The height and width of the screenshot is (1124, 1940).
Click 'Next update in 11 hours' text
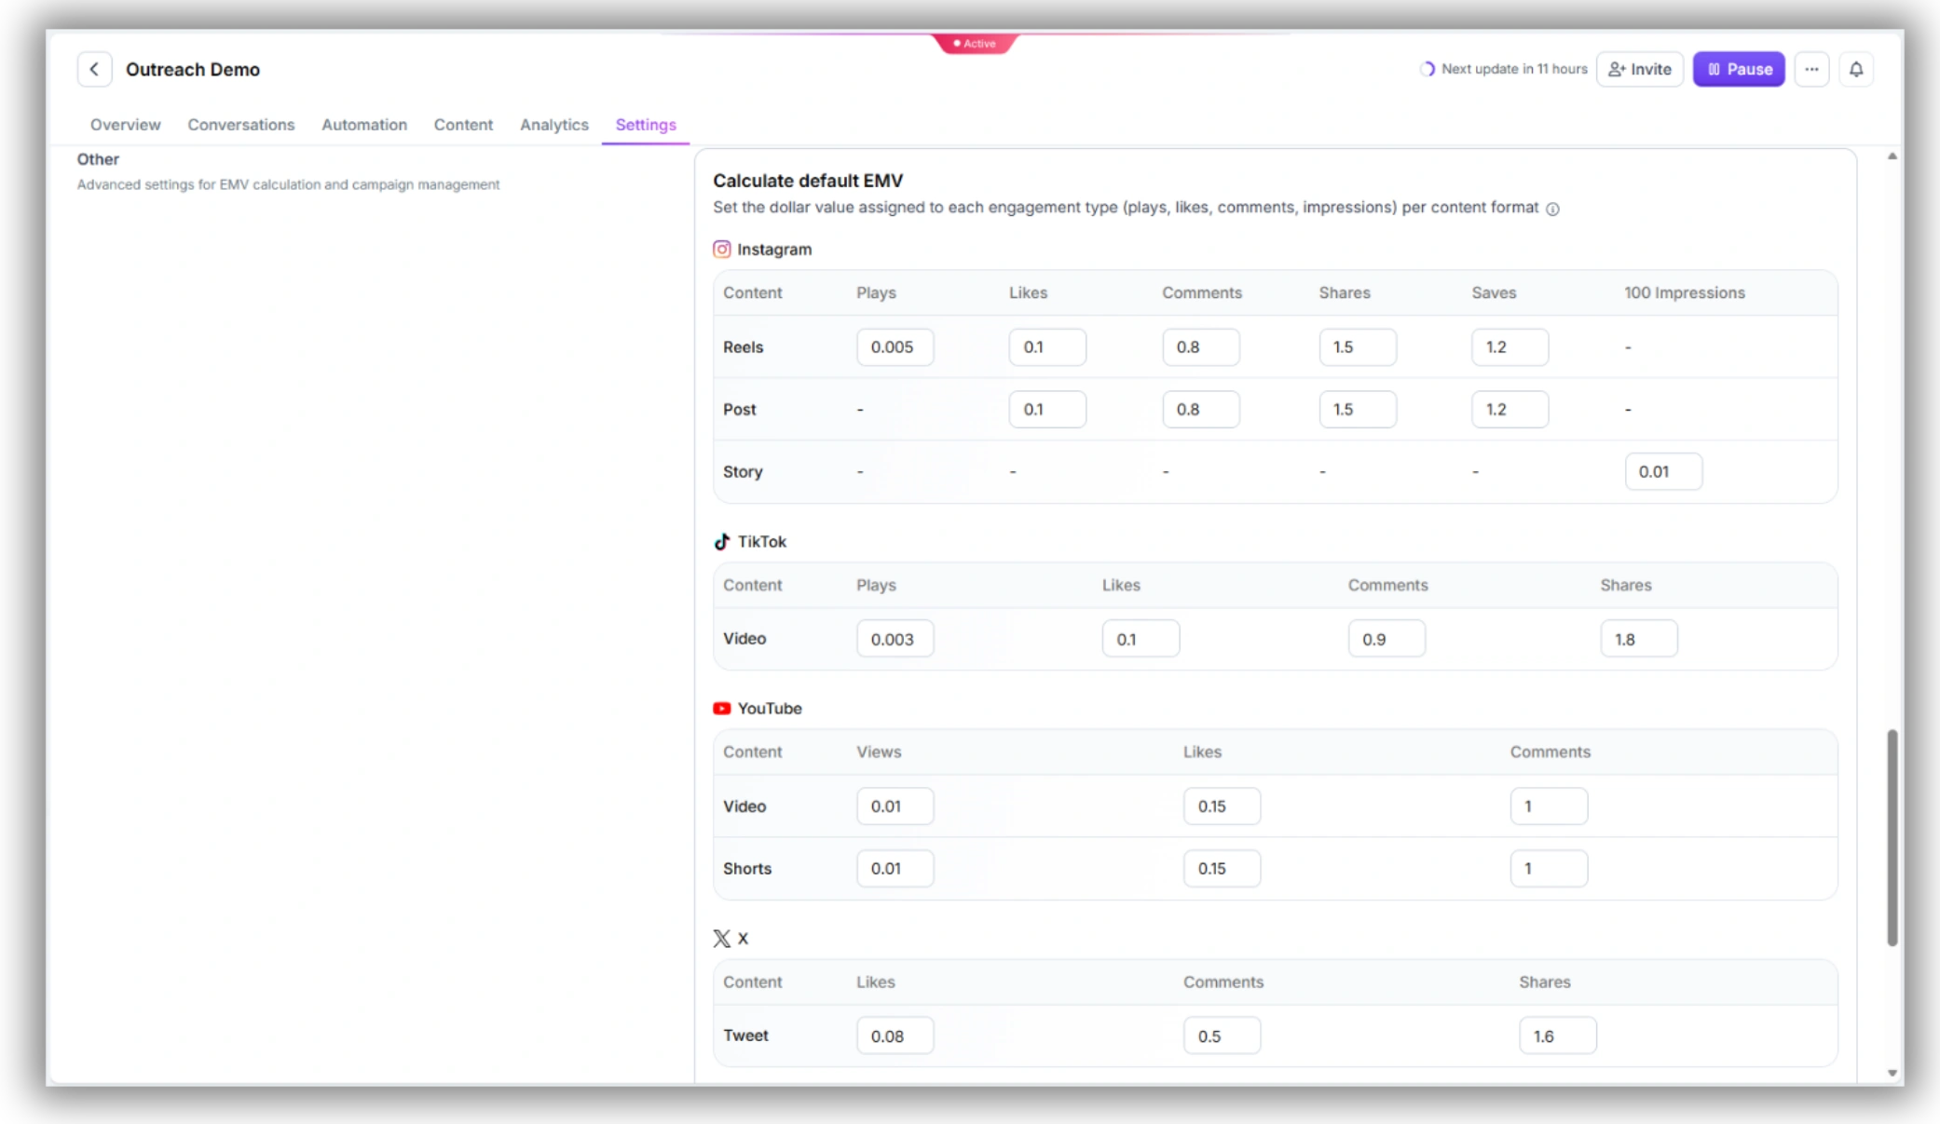click(1514, 69)
